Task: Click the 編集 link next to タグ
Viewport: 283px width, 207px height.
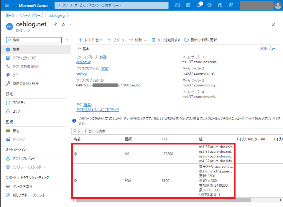Action: (x=87, y=105)
